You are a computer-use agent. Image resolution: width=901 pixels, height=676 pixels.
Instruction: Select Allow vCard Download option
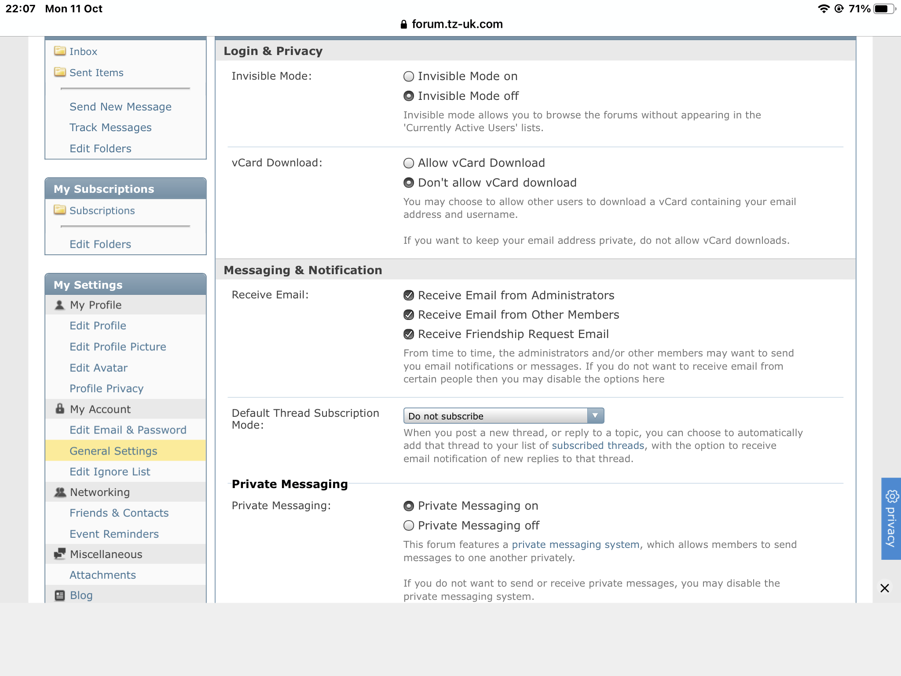409,163
